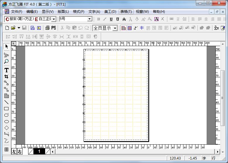This screenshot has width=228, height=163.
Task: Select the text T tool
Action: (6, 70)
